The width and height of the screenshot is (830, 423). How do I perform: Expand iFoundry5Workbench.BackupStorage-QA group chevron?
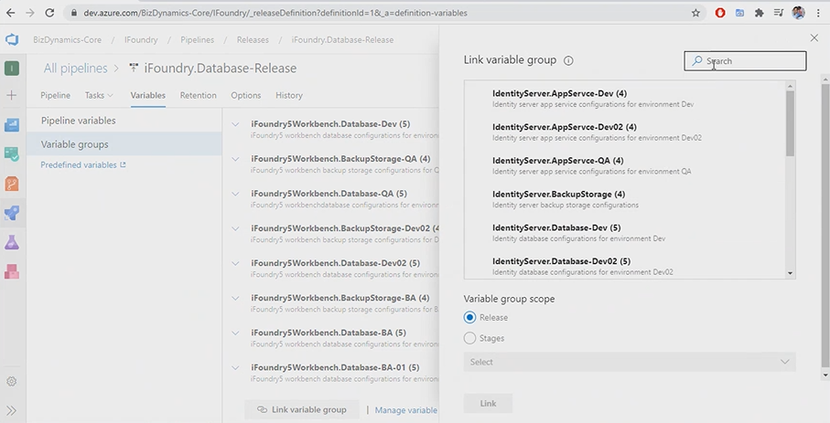click(x=235, y=159)
